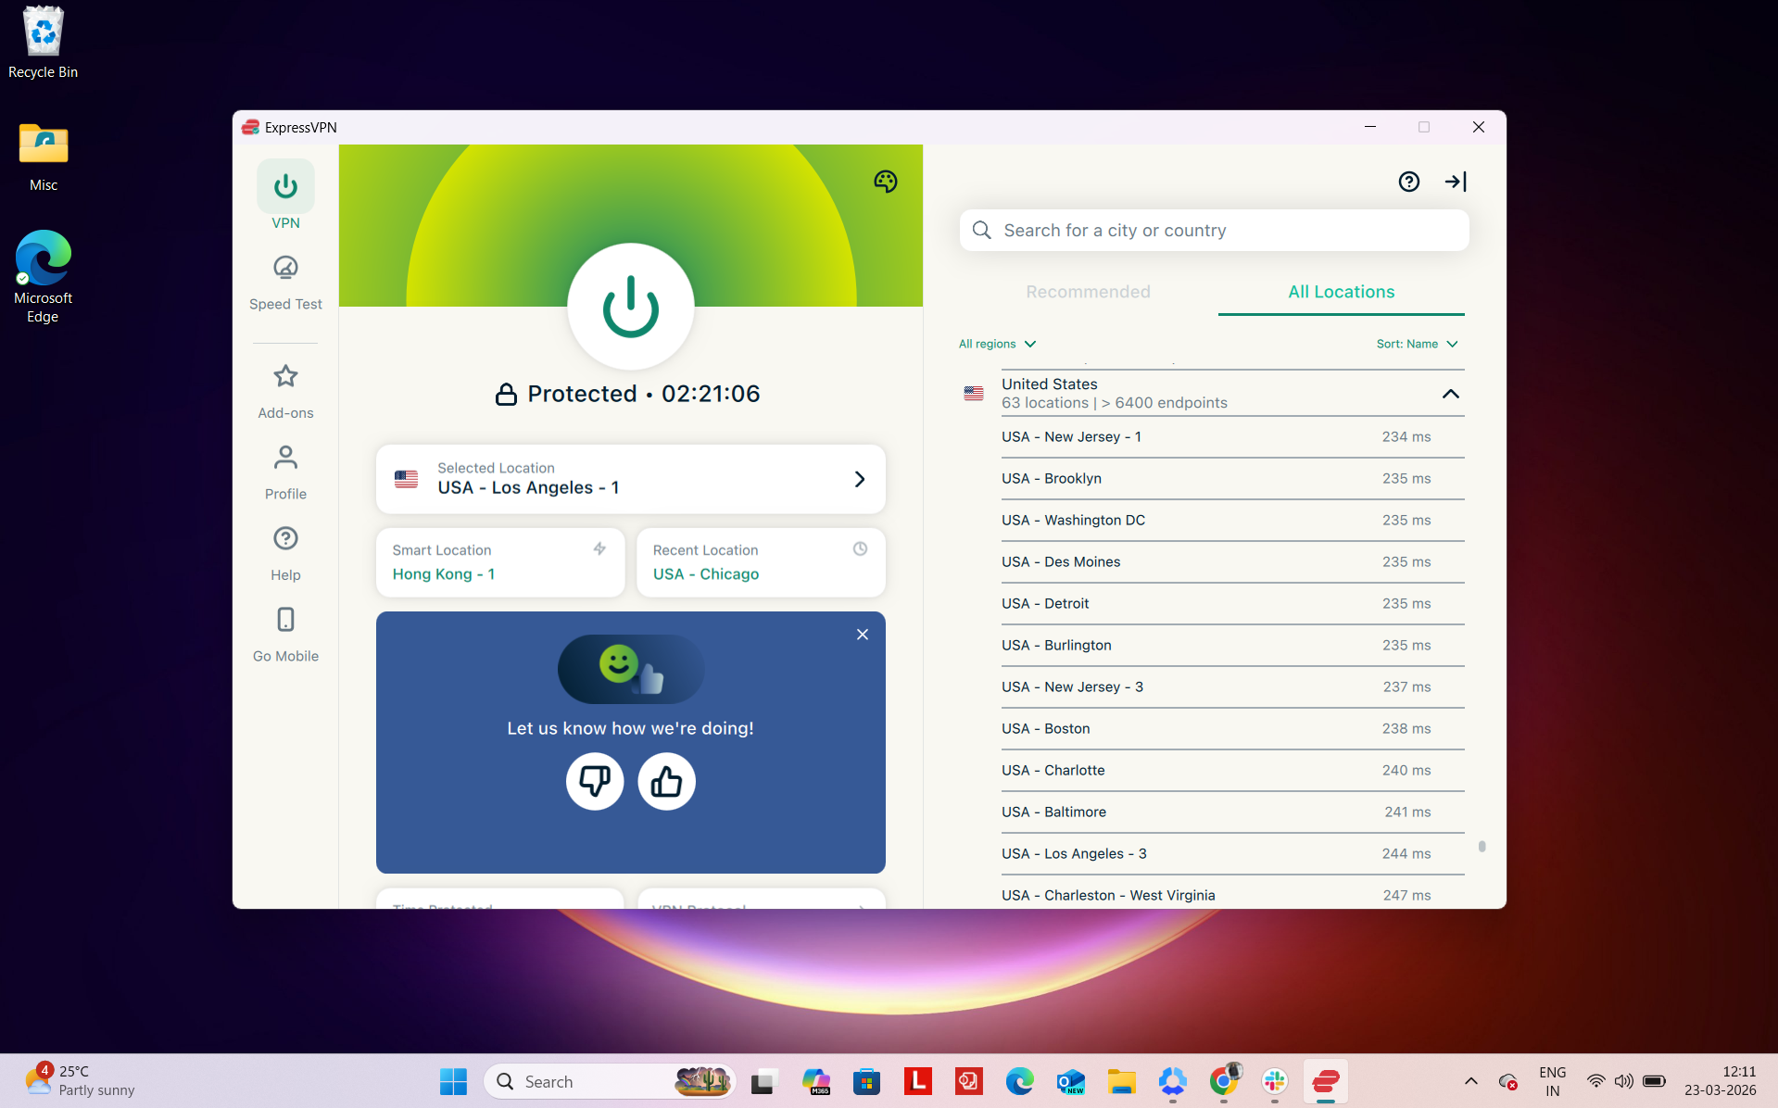The height and width of the screenshot is (1108, 1778).
Task: Give thumbs up feedback
Action: pos(666,781)
